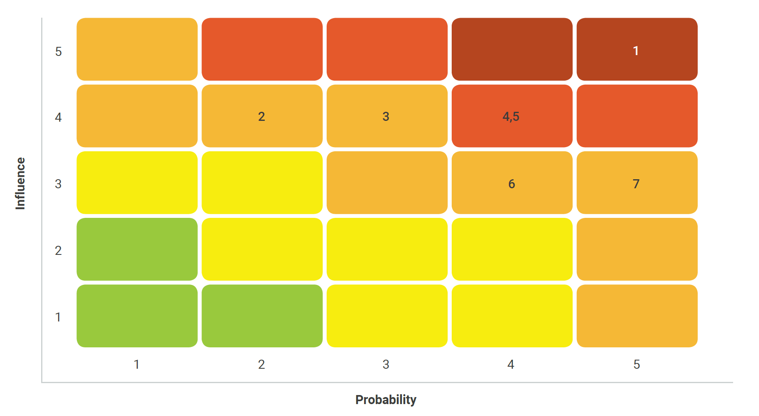Click the dark red cell containing risk 1
Viewport: 759px width, 416px height.
tap(636, 49)
